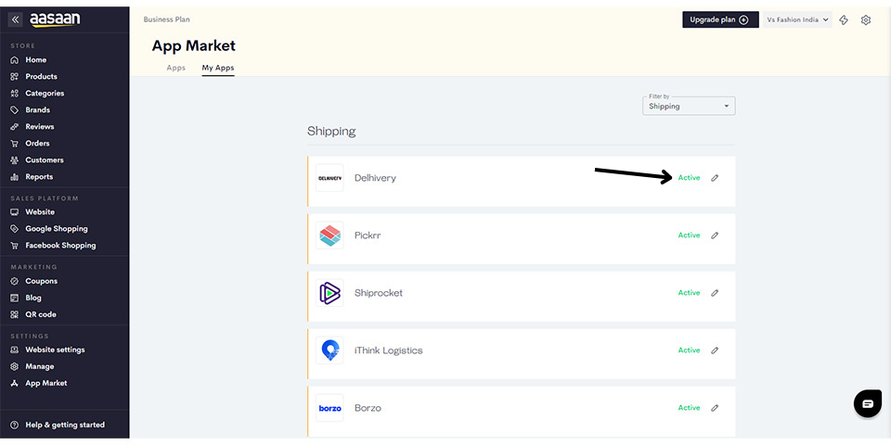Open Facebook Shopping in sidebar
The image size is (891, 445).
[60, 245]
